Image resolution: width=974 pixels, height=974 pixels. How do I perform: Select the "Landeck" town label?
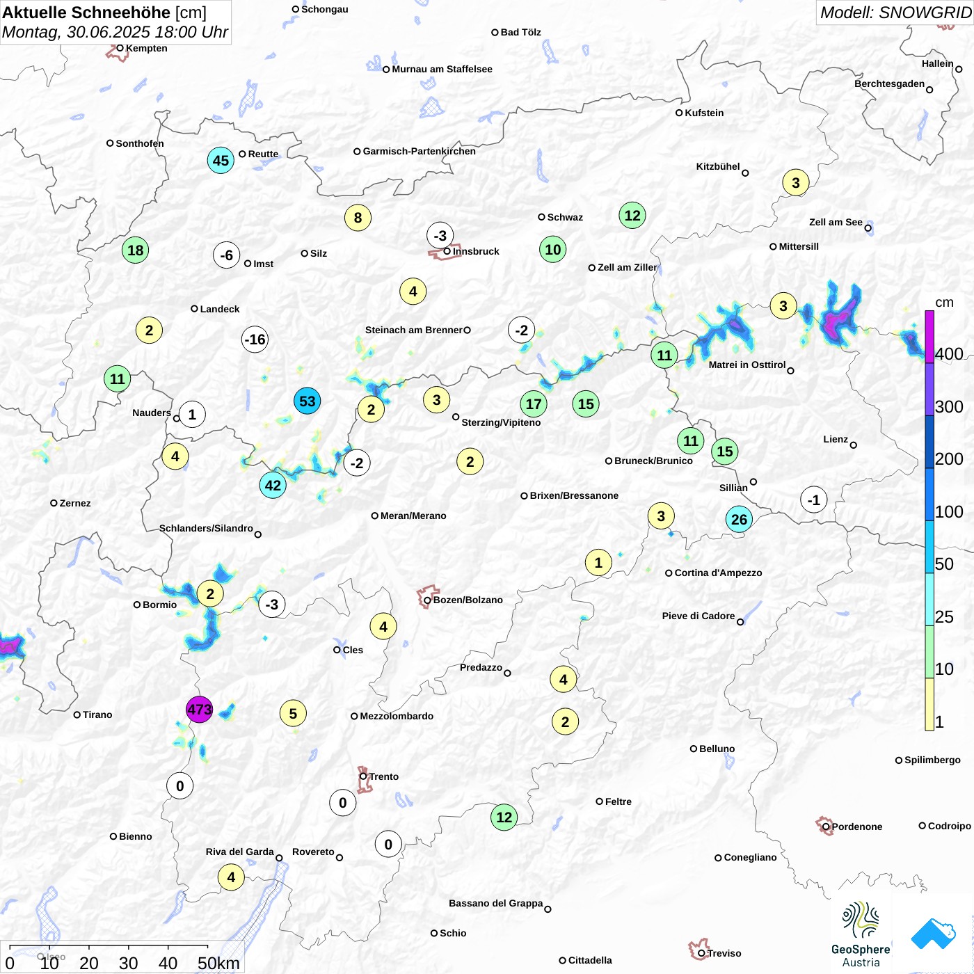click(x=220, y=309)
